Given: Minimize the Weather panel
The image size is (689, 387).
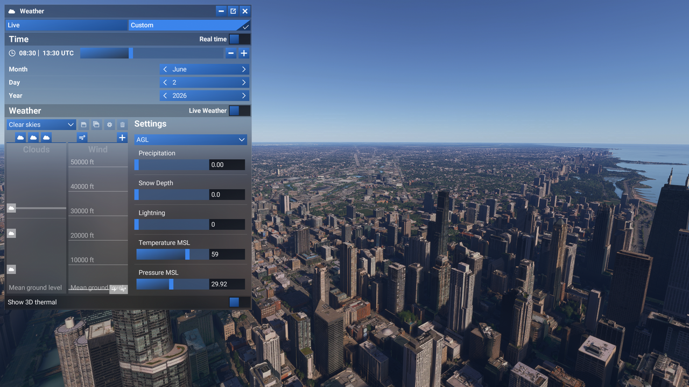Looking at the screenshot, I should 221,11.
